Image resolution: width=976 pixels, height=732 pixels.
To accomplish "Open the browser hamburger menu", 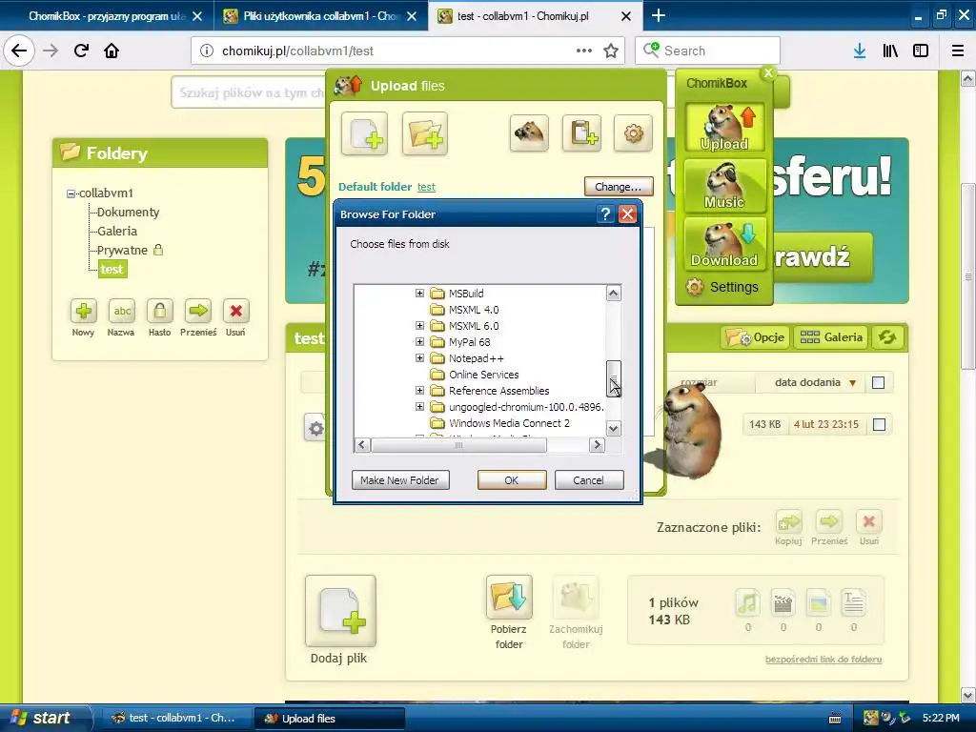I will [958, 51].
